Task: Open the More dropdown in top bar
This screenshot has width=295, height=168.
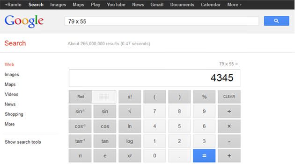Action: tap(234, 5)
